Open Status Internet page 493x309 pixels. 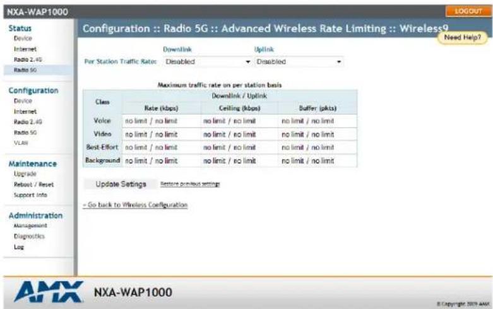click(25, 49)
